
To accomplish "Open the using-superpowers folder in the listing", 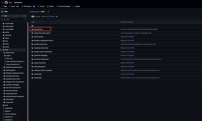I will [40, 67].
